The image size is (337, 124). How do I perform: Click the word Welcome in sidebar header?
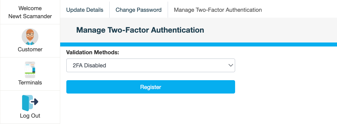click(30, 8)
